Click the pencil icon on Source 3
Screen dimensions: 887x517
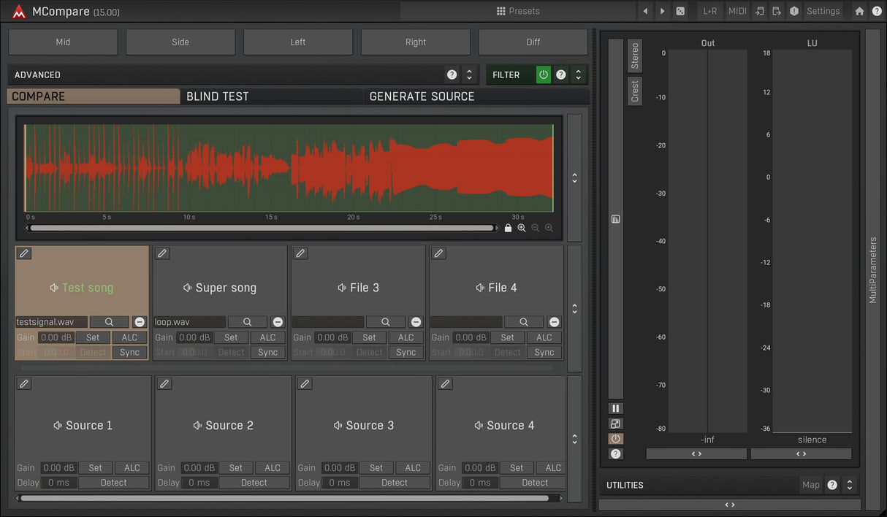[305, 383]
